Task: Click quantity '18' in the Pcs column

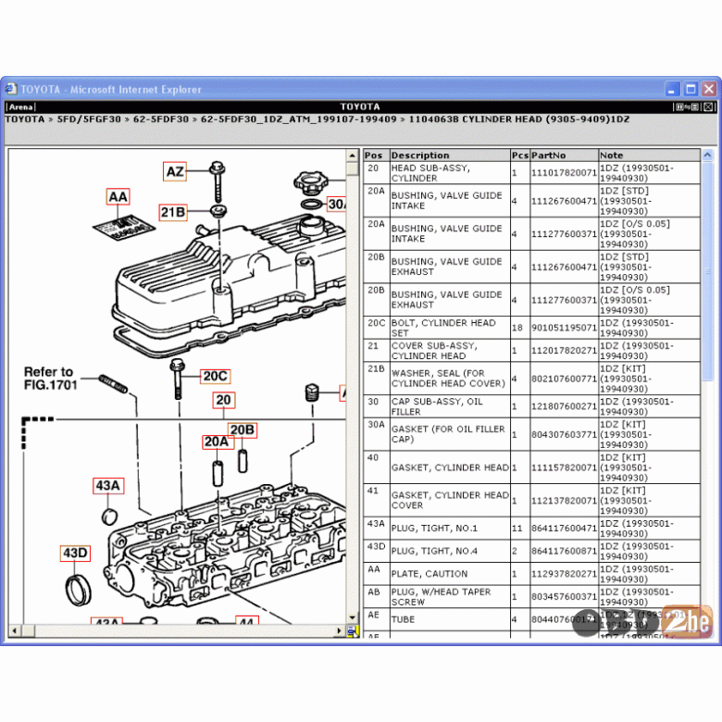Action: pos(517,328)
